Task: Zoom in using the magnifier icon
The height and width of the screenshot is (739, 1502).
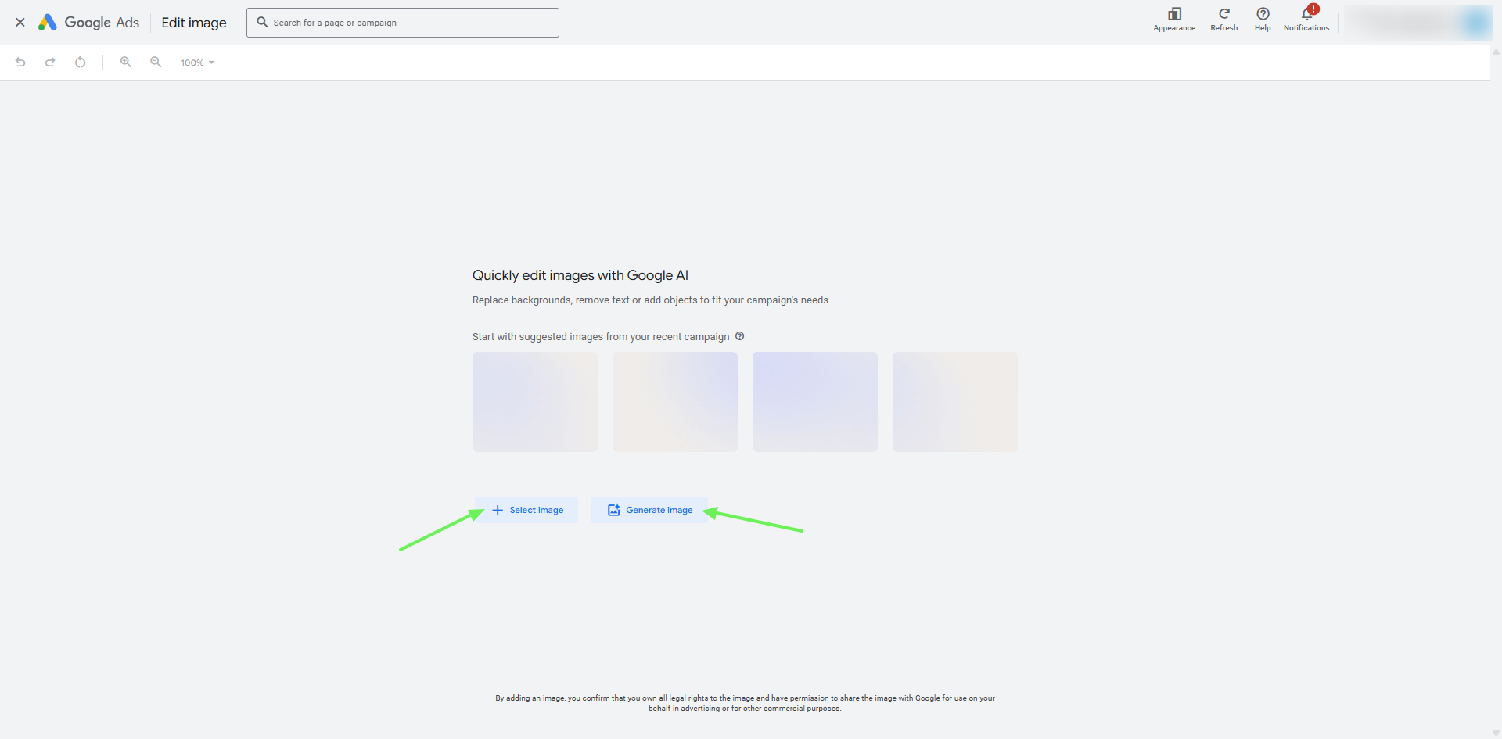Action: click(125, 62)
